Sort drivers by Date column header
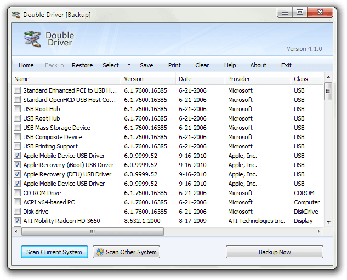Viewport: 347px width, 280px height. pyautogui.click(x=200, y=79)
